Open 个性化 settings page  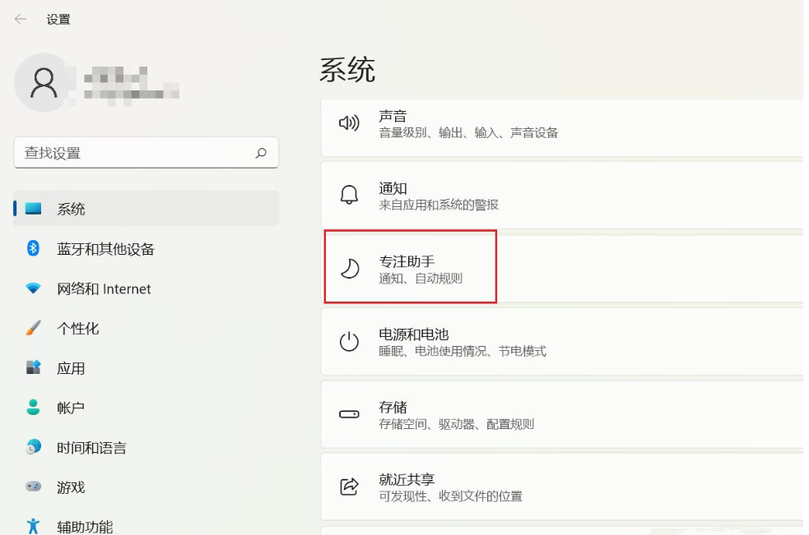click(77, 328)
